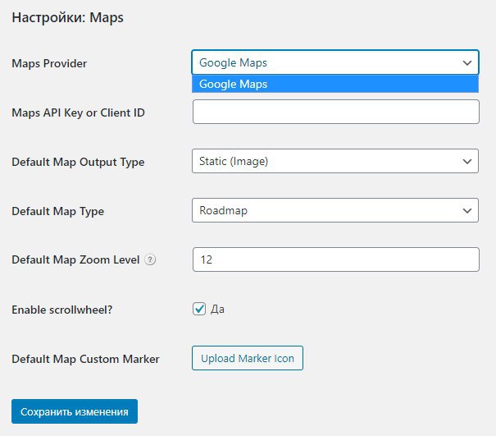Choose highlighted Google Maps option in list
496x436 pixels.
[335, 84]
